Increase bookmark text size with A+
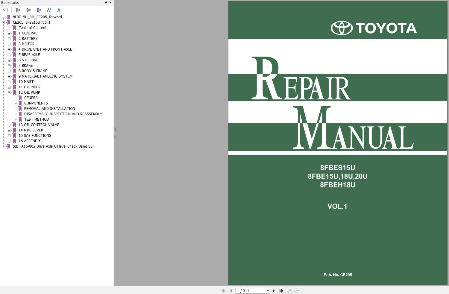Image resolution: width=449 pixels, height=294 pixels. [x=49, y=10]
